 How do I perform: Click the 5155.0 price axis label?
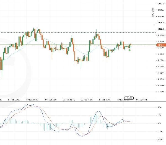coord(161,85)
